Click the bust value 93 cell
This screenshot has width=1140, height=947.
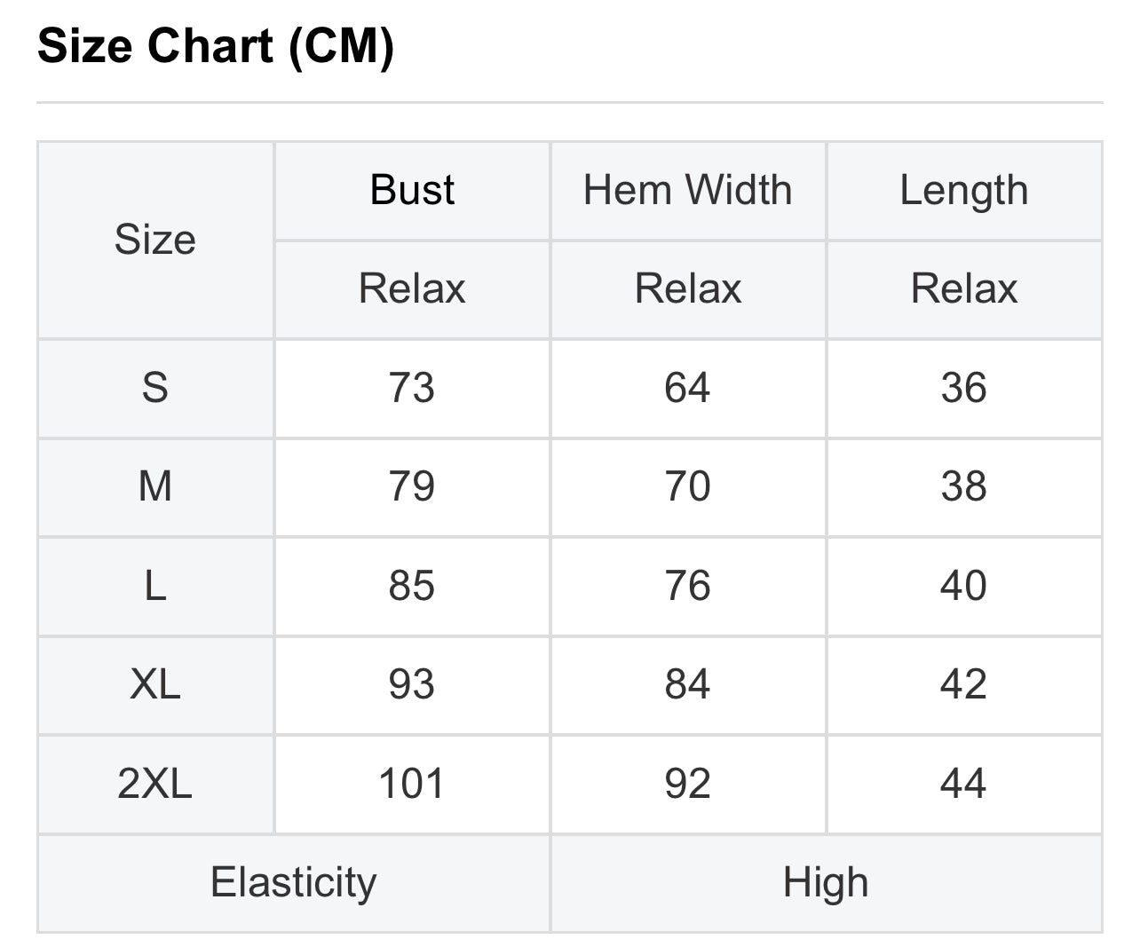click(412, 684)
